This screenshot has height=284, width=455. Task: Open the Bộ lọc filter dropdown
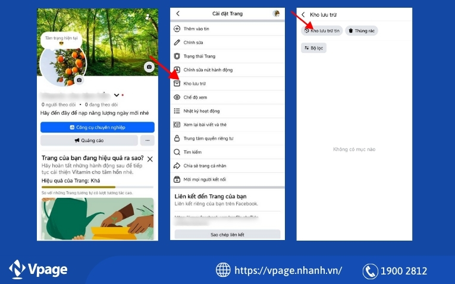314,48
